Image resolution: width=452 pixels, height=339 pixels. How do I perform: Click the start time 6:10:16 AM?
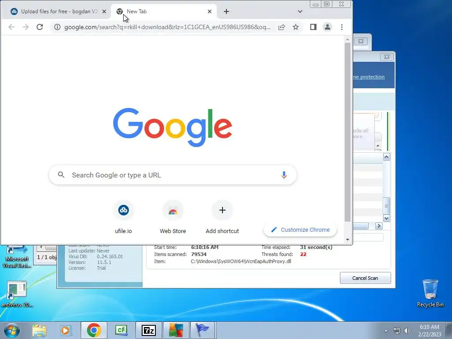[x=205, y=247]
